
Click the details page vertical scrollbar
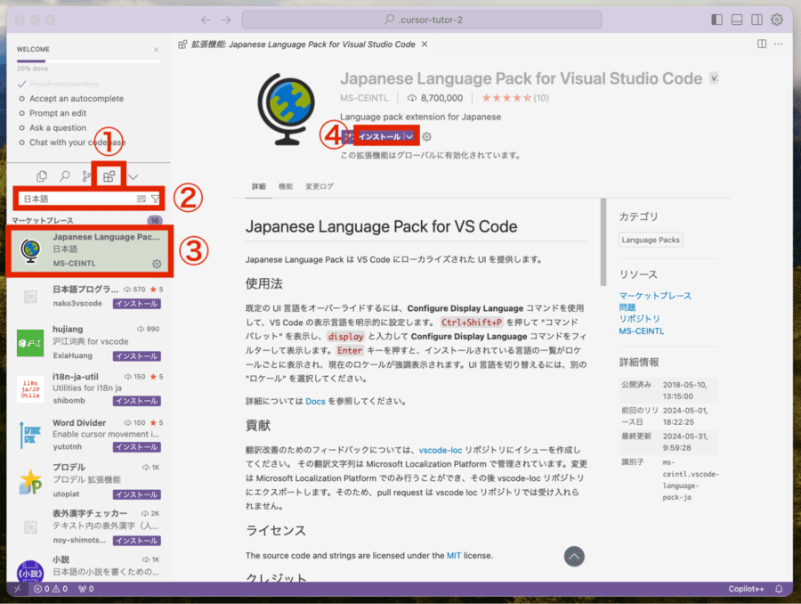coord(603,242)
